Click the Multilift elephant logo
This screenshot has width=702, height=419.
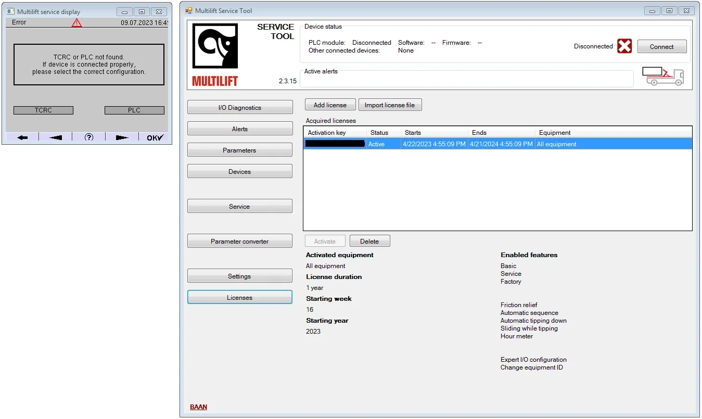215,46
